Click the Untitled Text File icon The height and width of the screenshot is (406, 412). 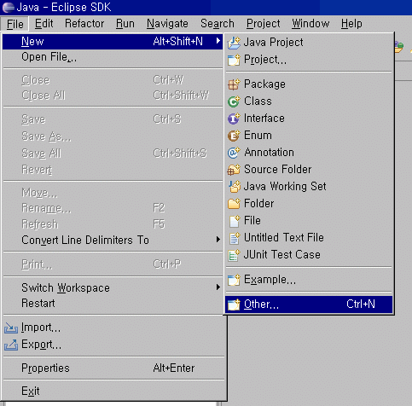coord(235,238)
